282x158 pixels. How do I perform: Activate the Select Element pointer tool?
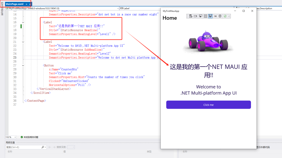pos(201,16)
